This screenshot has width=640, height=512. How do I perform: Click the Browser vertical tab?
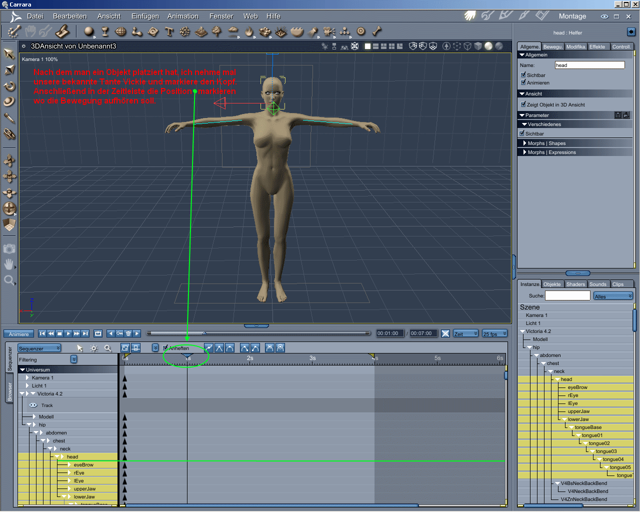9,391
